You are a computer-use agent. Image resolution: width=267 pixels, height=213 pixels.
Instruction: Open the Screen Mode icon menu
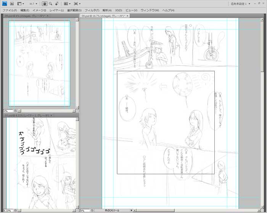pyautogui.click(x=77, y=3)
